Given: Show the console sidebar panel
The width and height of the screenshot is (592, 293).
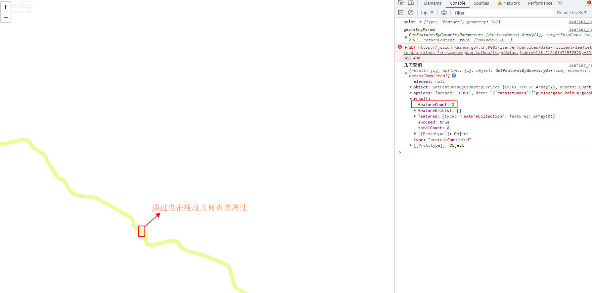Looking at the screenshot, I should tap(401, 13).
